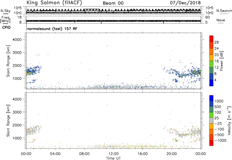Click 'Slant Range [km]' label of velocity panel
The width and height of the screenshot is (232, 160).
8,120
